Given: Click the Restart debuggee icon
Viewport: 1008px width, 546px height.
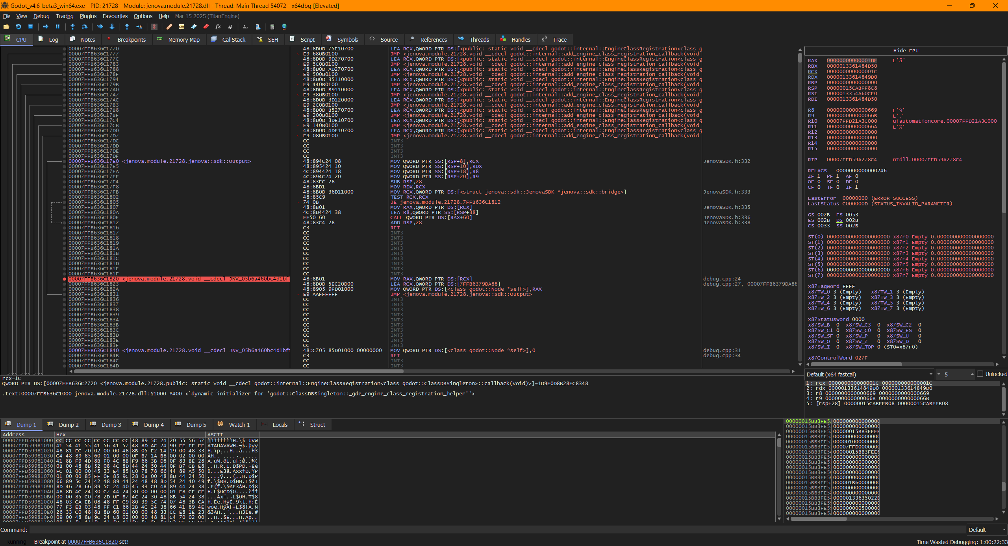Looking at the screenshot, I should click(18, 27).
